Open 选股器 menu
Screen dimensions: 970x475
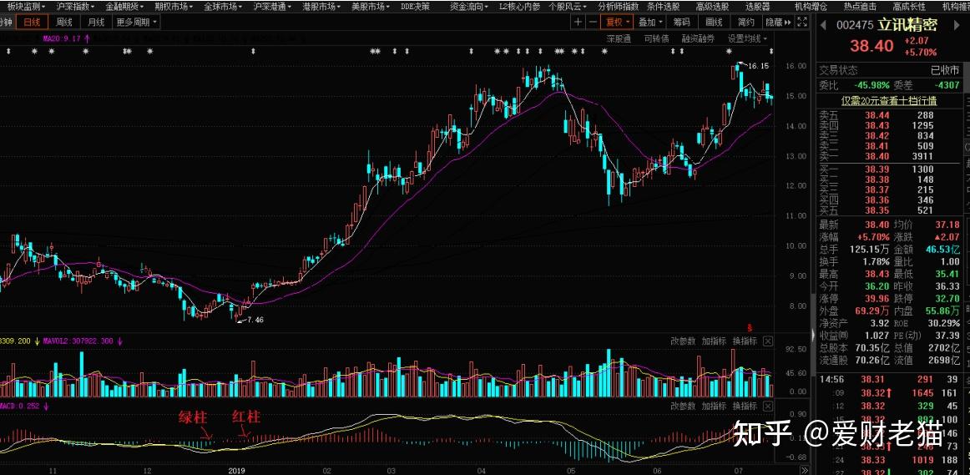pyautogui.click(x=758, y=7)
